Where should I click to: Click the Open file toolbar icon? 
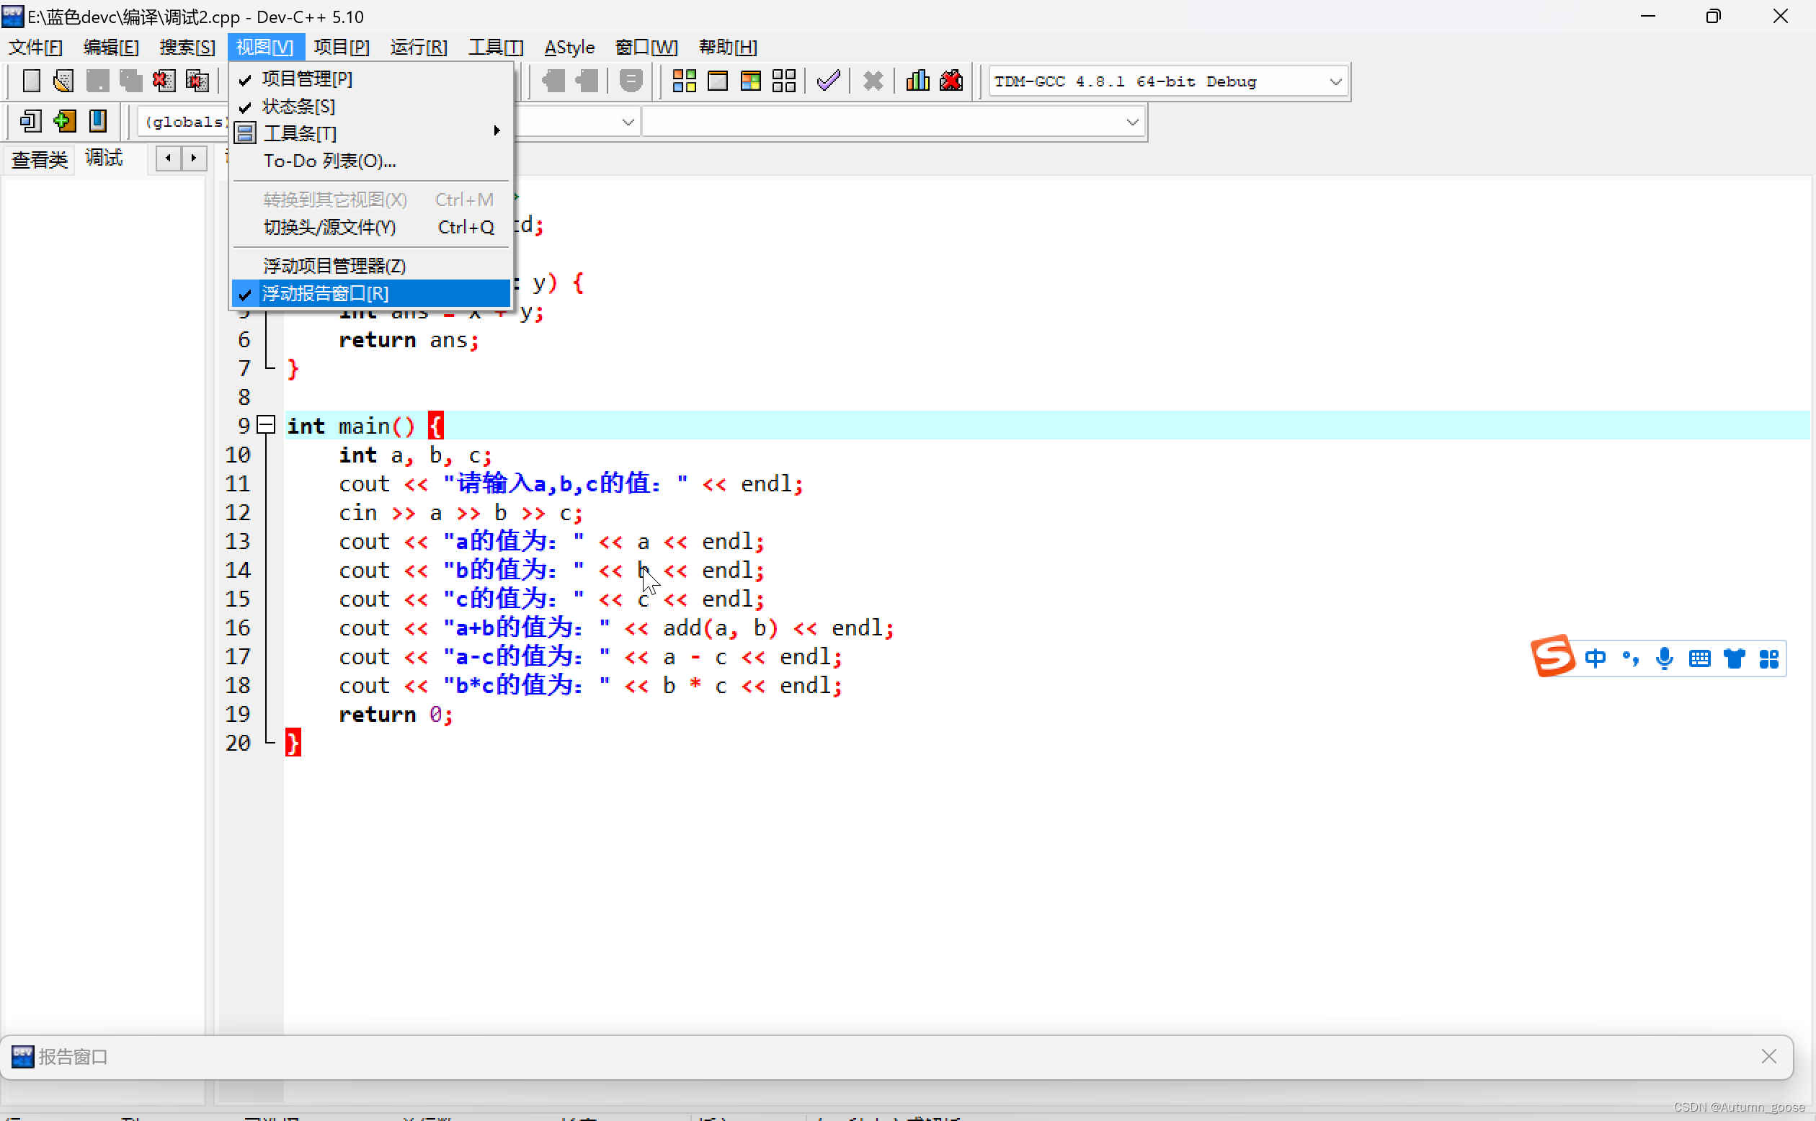63,80
